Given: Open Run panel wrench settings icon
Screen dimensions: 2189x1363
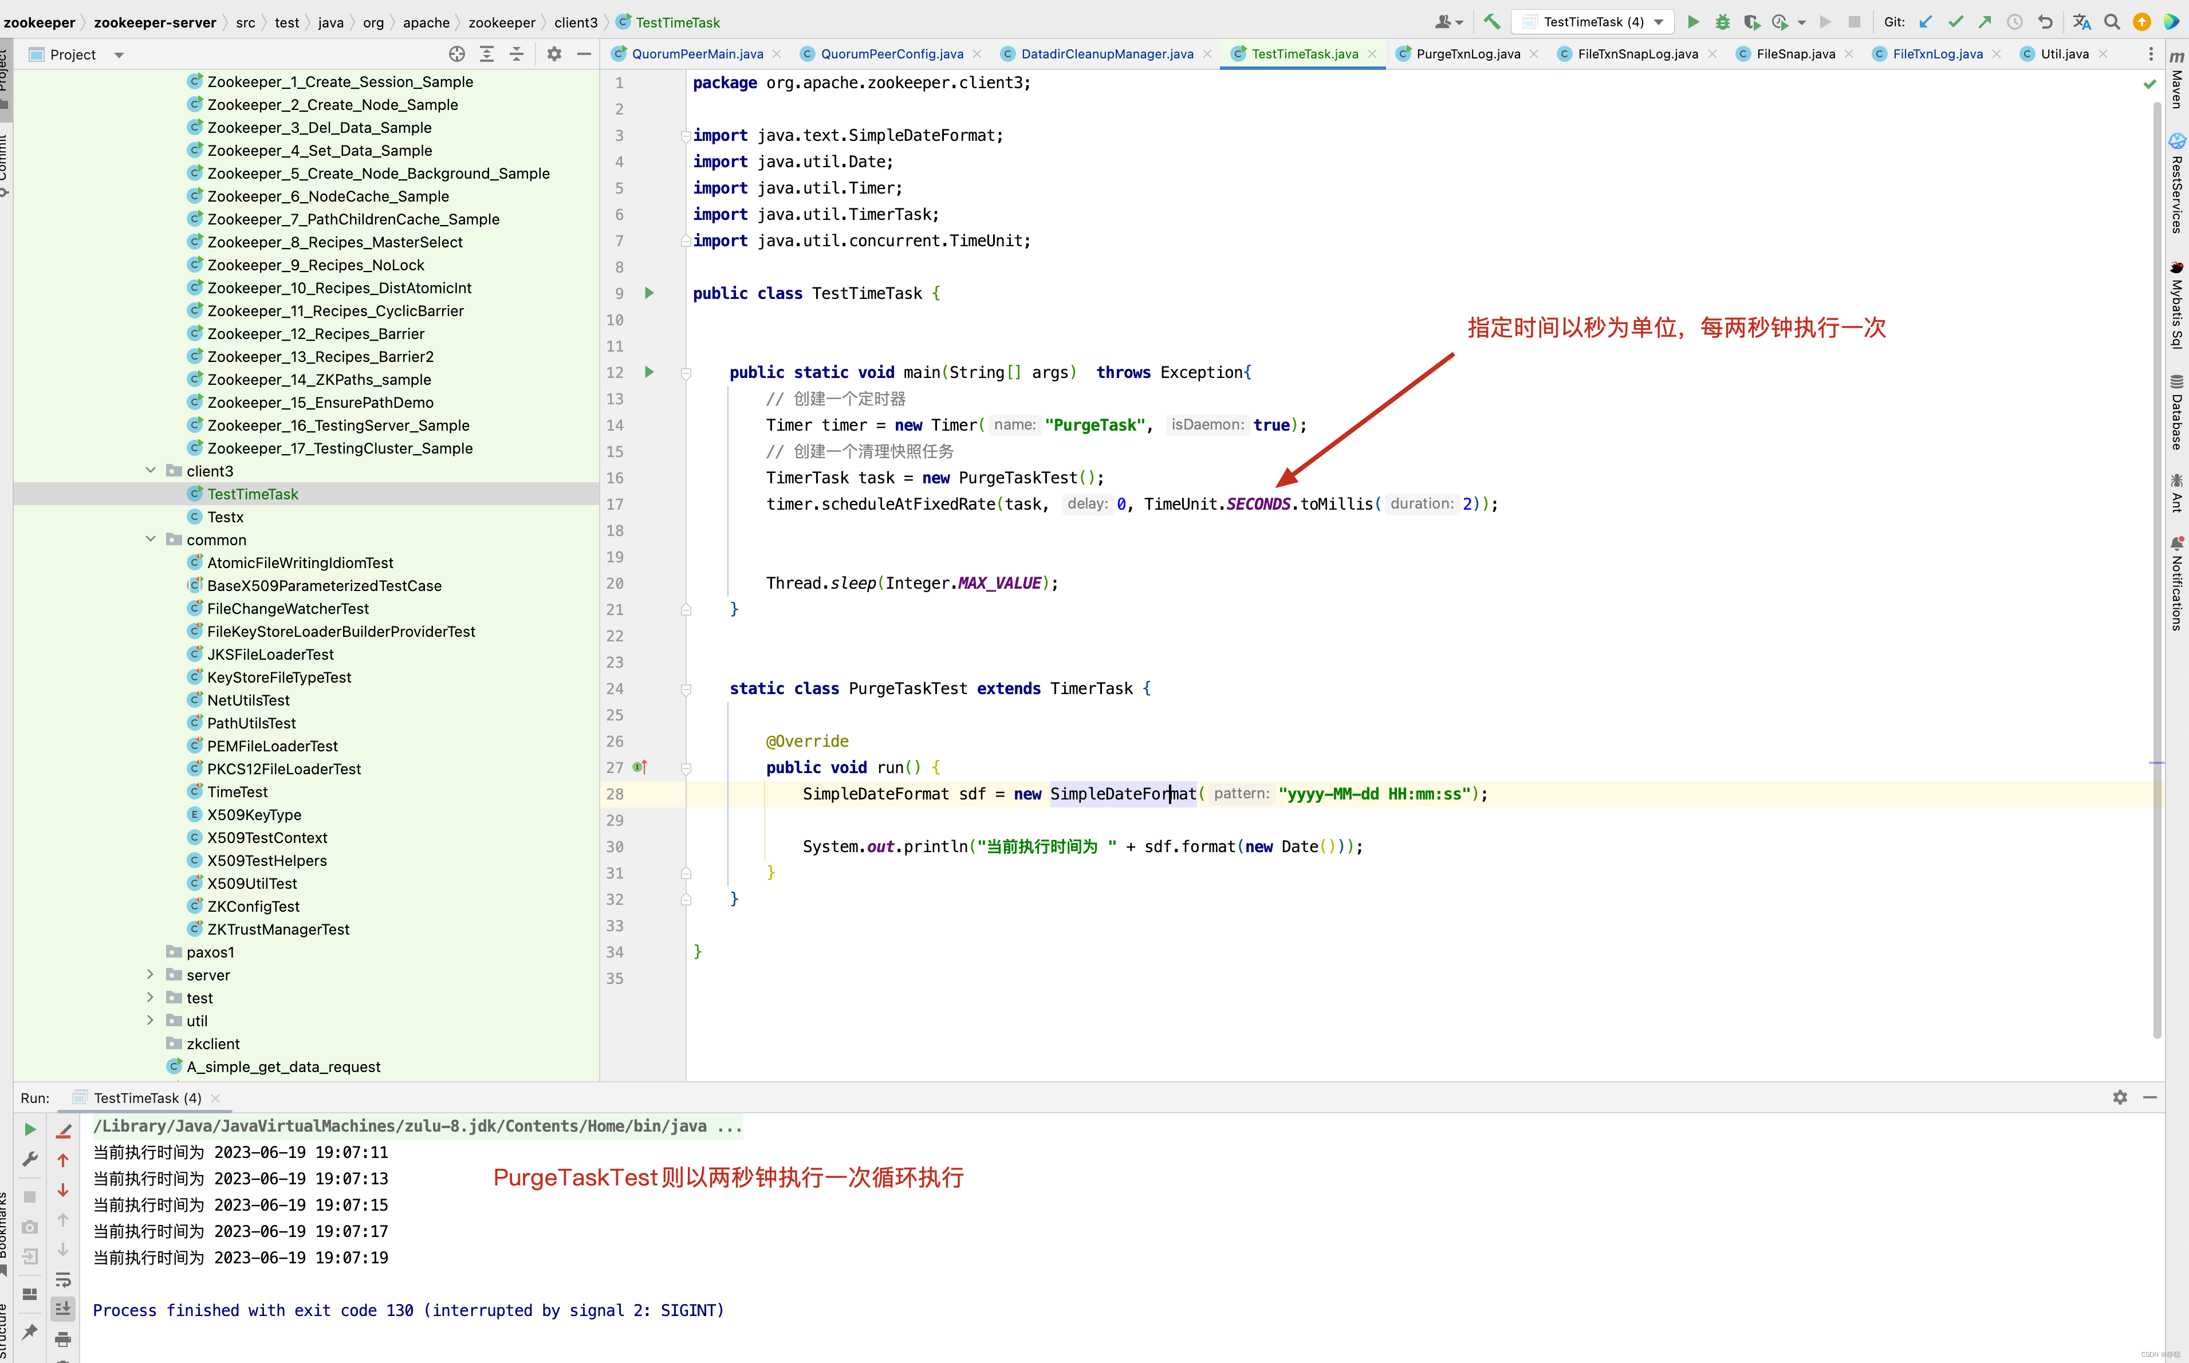Looking at the screenshot, I should [30, 1159].
